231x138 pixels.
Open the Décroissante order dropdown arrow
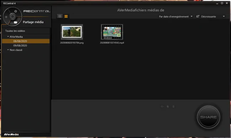pyautogui.click(x=224, y=16)
